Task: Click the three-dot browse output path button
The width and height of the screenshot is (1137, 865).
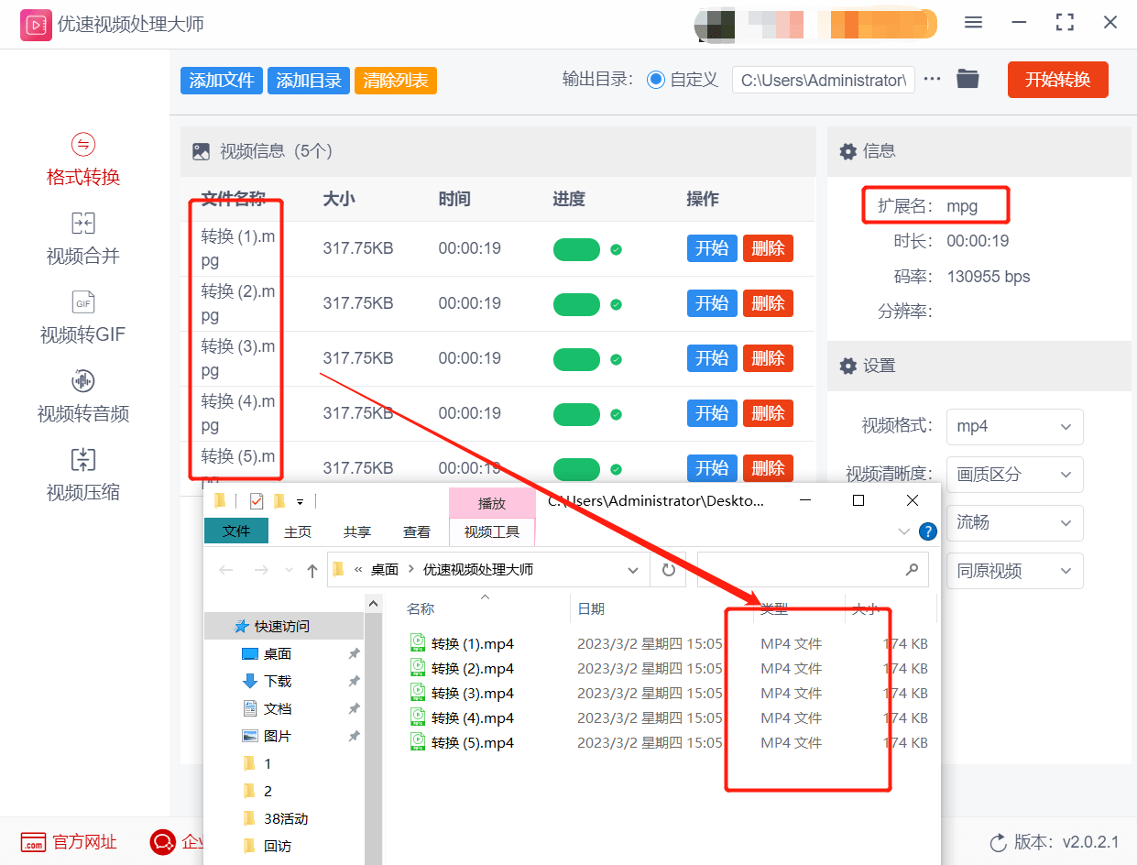Action: (933, 79)
